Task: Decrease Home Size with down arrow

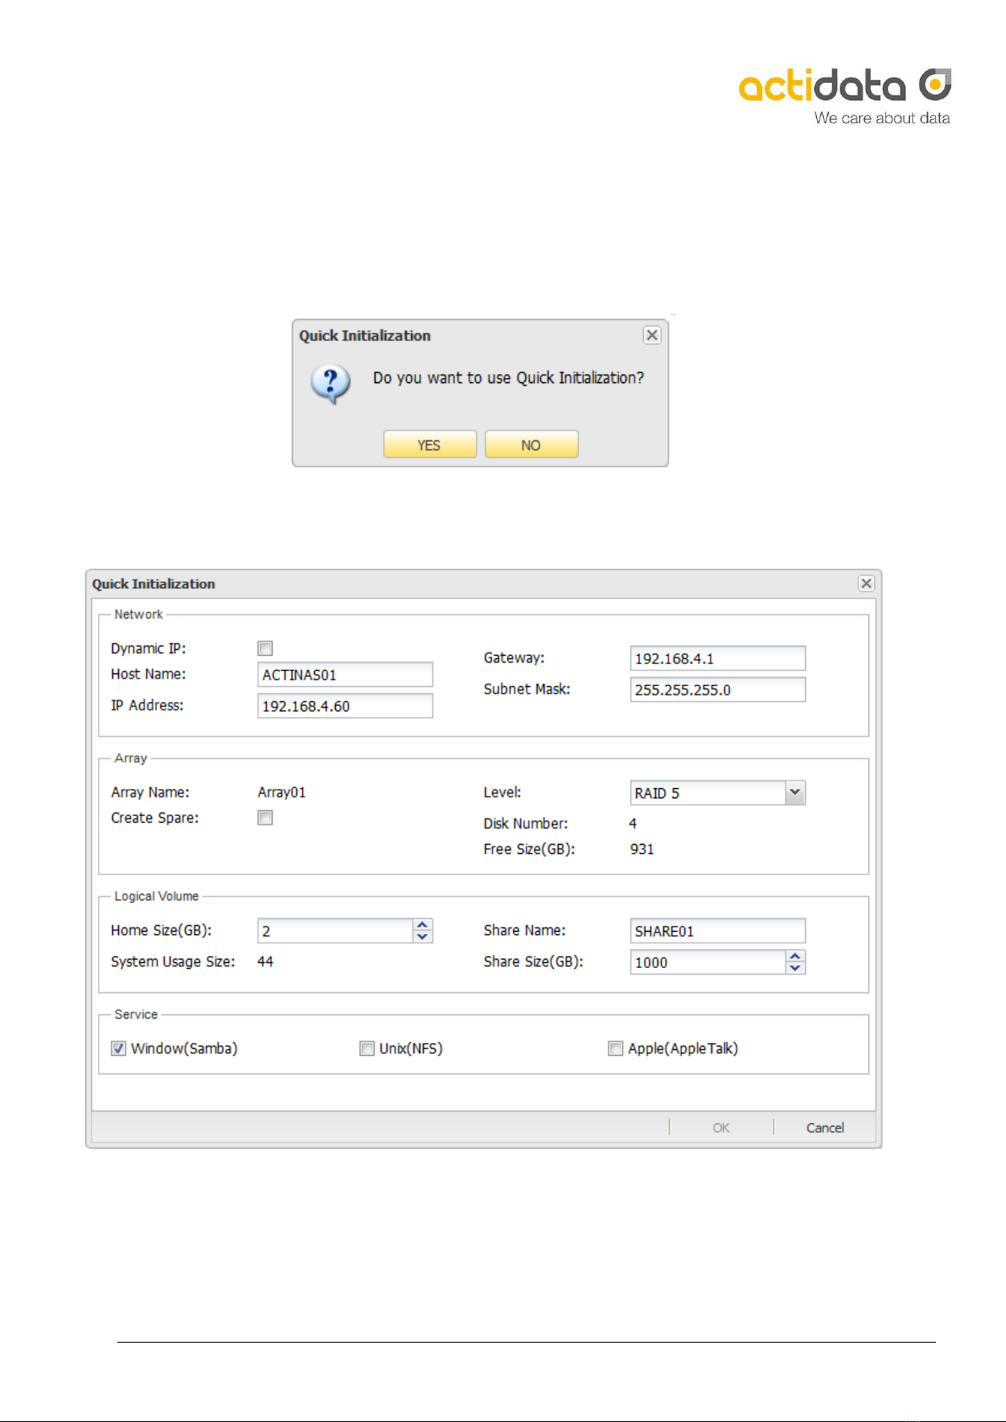Action: click(x=423, y=937)
